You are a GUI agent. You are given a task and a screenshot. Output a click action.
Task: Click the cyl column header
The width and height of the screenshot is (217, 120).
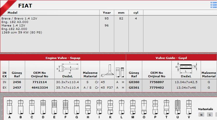(136, 13)
